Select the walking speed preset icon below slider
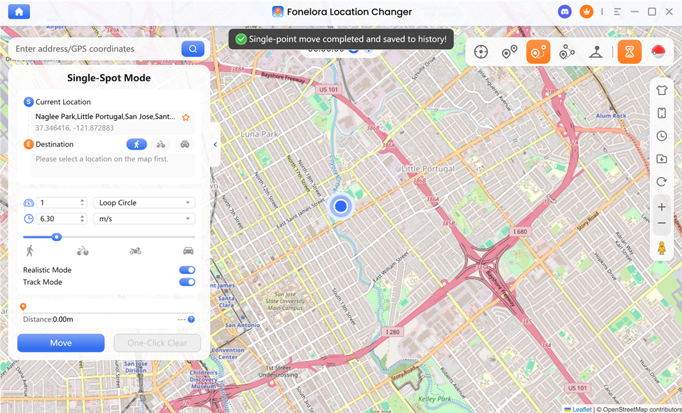 (30, 251)
